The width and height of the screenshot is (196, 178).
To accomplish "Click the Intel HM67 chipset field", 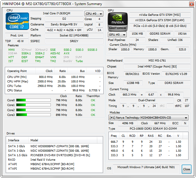I will pos(157,67).
